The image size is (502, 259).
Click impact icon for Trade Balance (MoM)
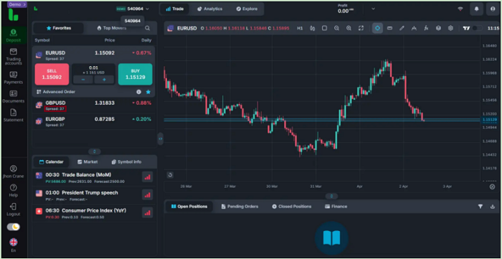pyautogui.click(x=147, y=177)
